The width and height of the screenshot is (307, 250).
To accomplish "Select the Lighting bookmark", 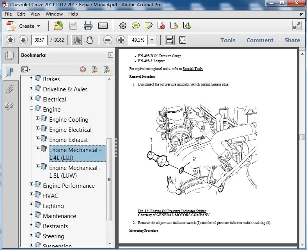I will [53, 206].
